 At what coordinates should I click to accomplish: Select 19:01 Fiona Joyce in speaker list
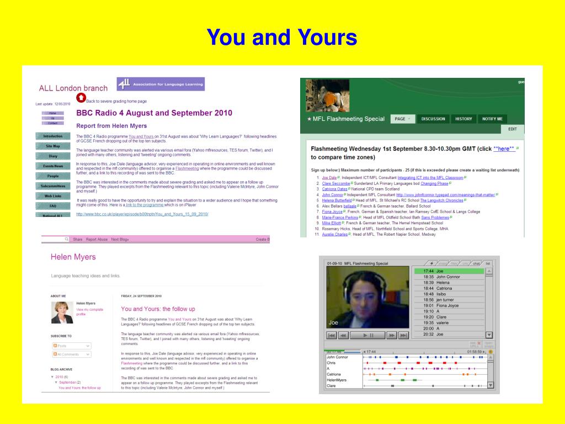(449, 305)
